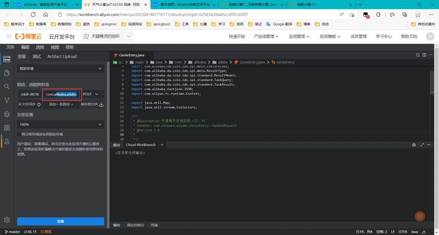This screenshot has height=235, width=439.
Task: Open the 学习中心 link
Action: tap(384, 36)
